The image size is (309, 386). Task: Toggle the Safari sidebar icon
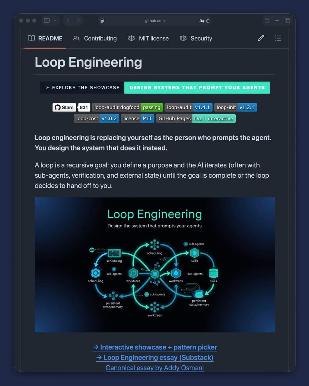pos(47,21)
